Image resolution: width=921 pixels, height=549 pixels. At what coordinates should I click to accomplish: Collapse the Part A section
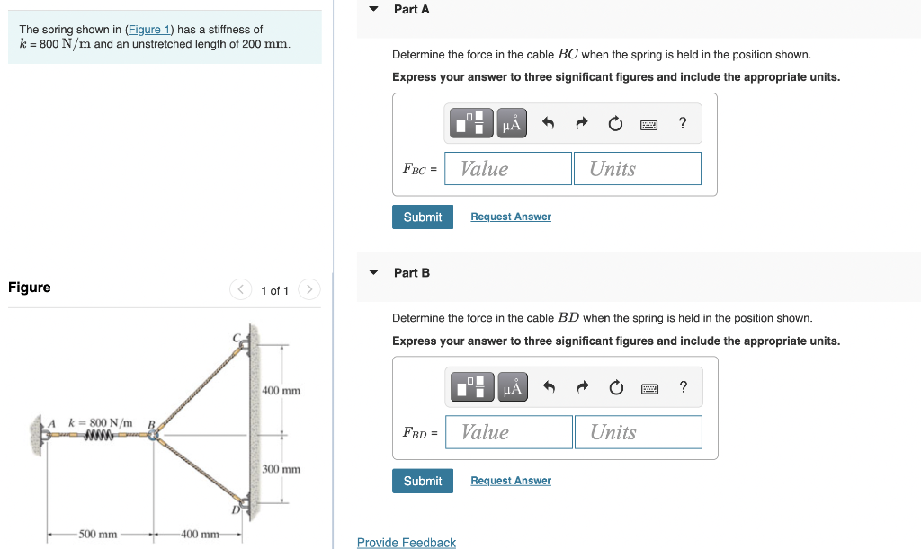(371, 9)
